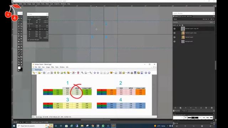Open the layer Mode Normal dropdown
This screenshot has height=128, width=228.
(x=206, y=19)
